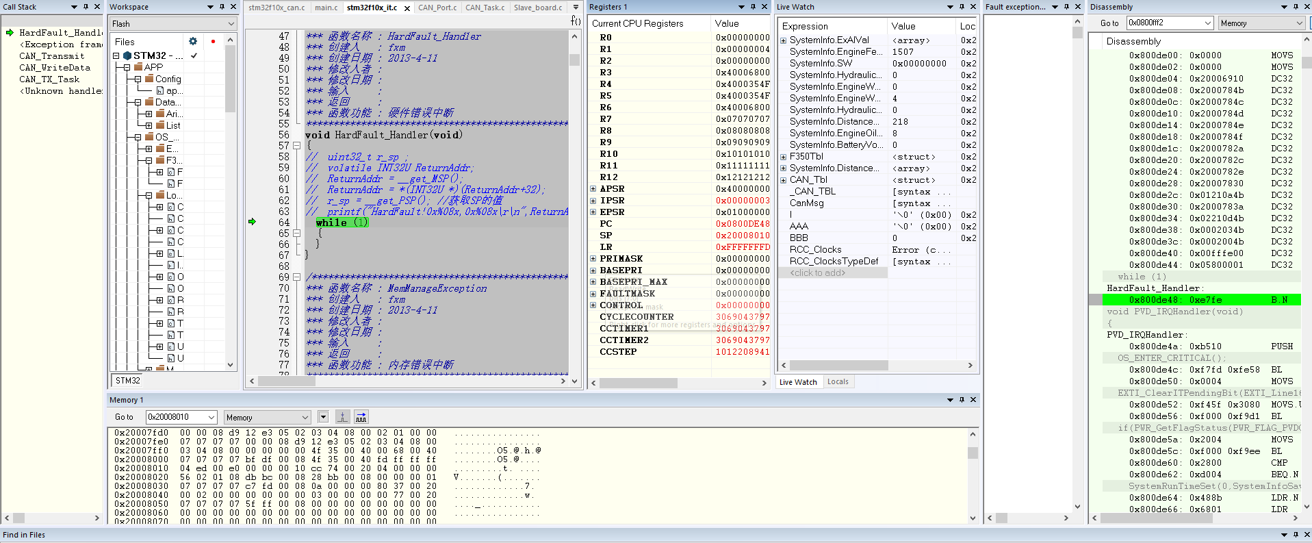Select CAN_TX_Task frame in Call Stack

49,79
